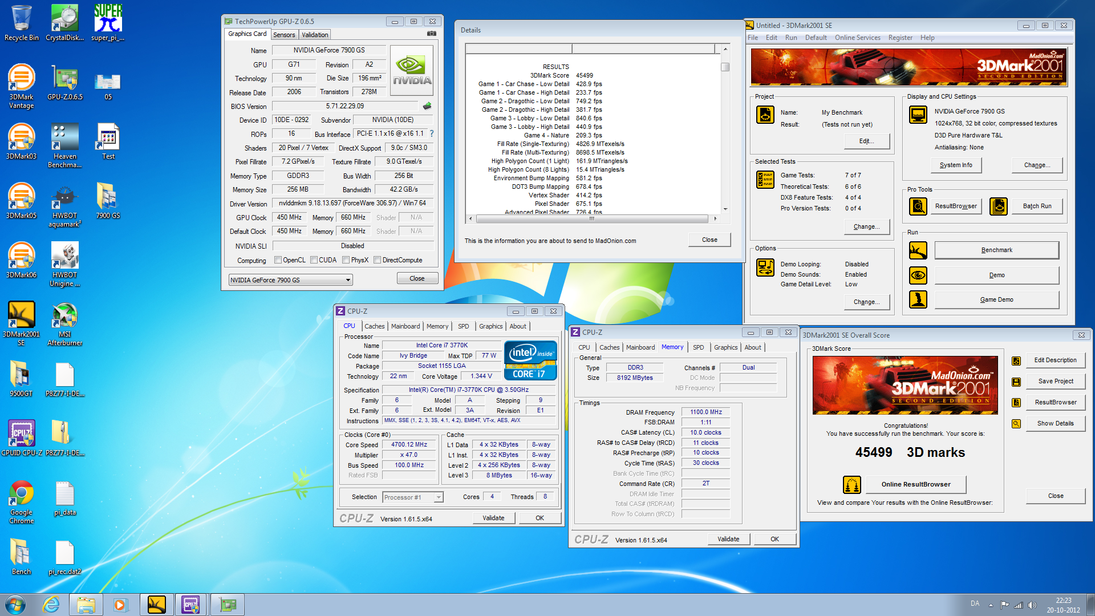Click the Show Desktop strip on taskbar
Image resolution: width=1095 pixels, height=616 pixels.
pyautogui.click(x=1090, y=605)
